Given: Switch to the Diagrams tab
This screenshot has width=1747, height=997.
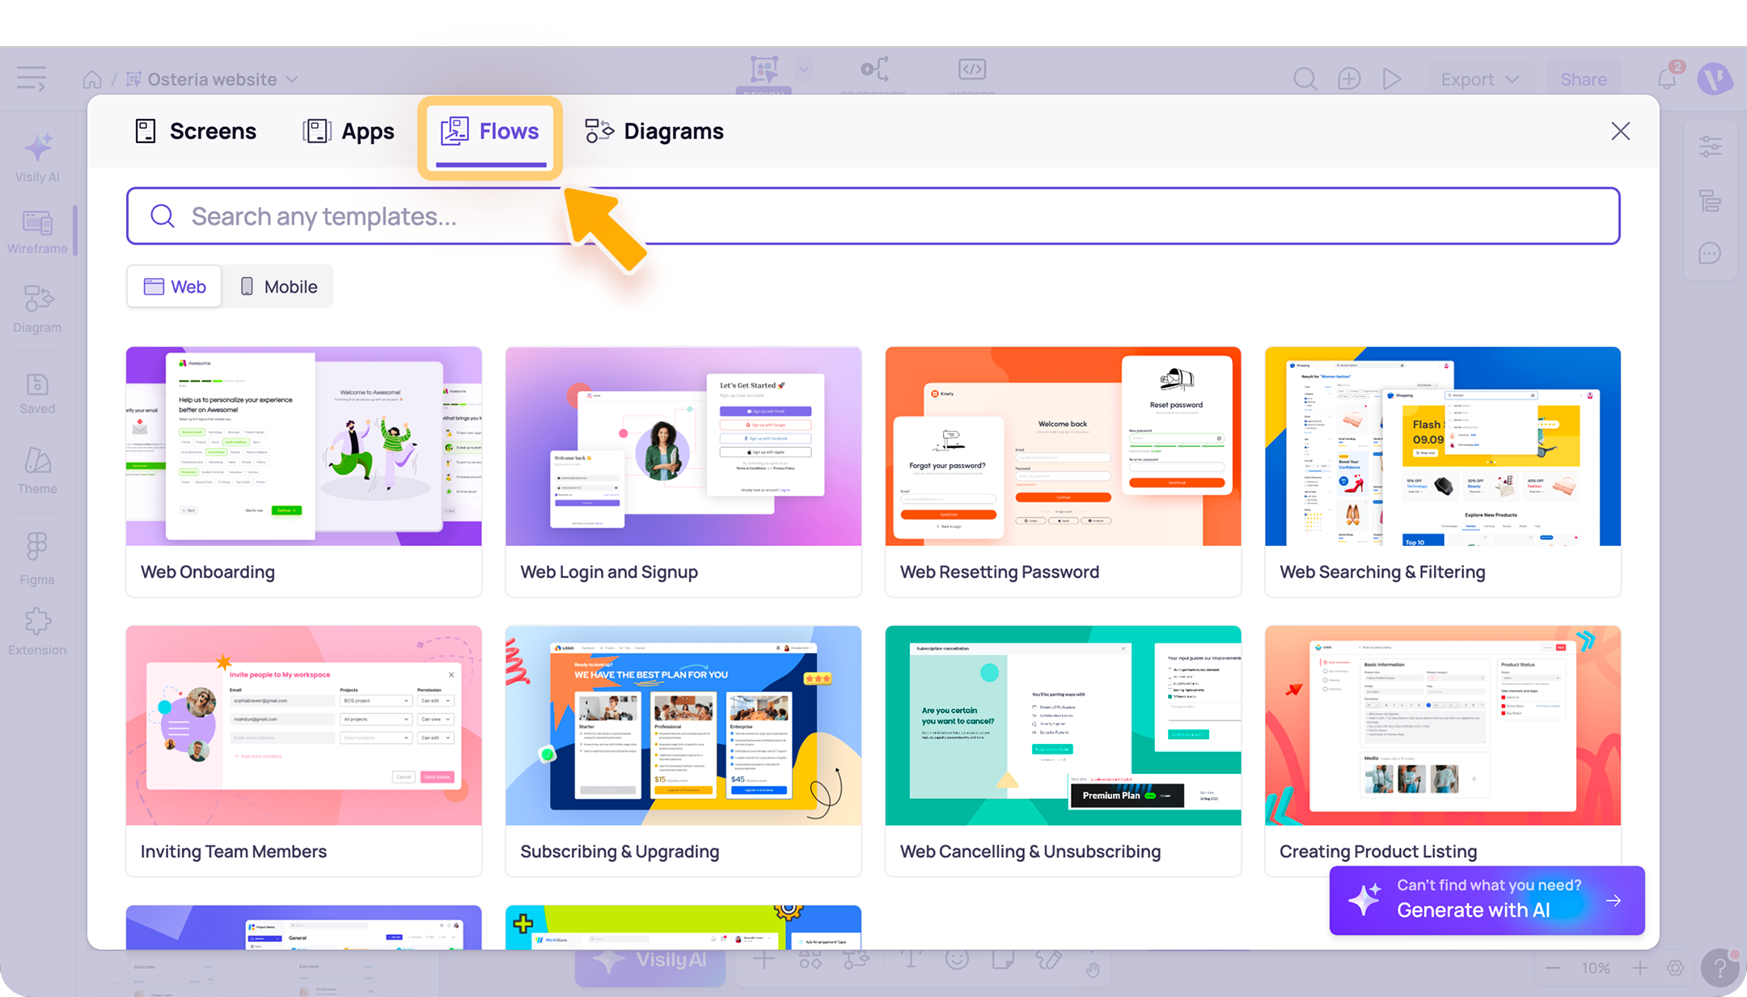Looking at the screenshot, I should pos(654,131).
